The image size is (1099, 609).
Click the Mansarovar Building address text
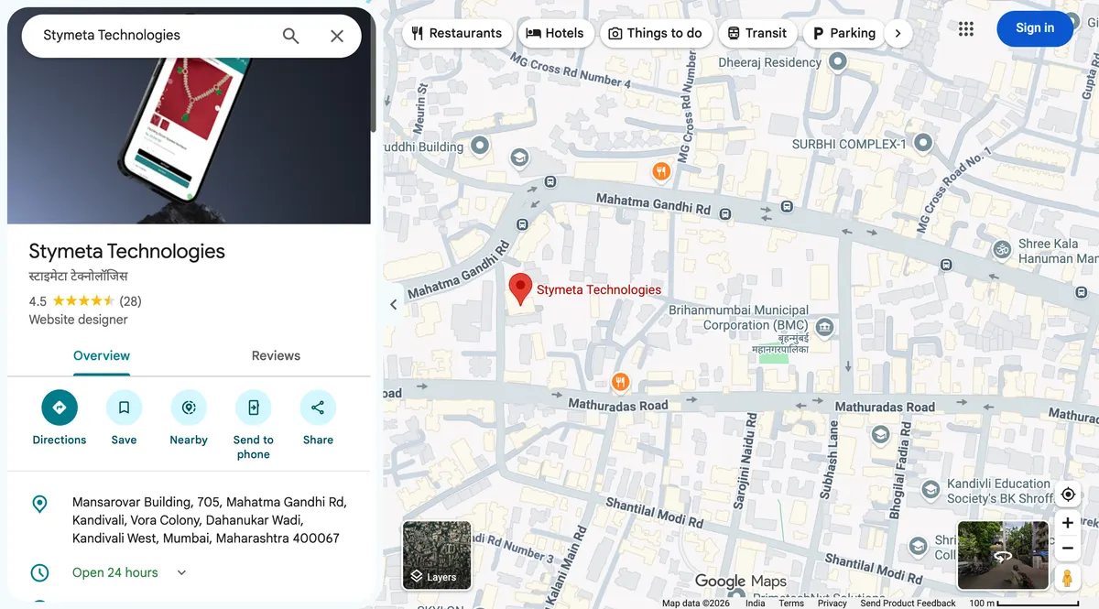210,520
